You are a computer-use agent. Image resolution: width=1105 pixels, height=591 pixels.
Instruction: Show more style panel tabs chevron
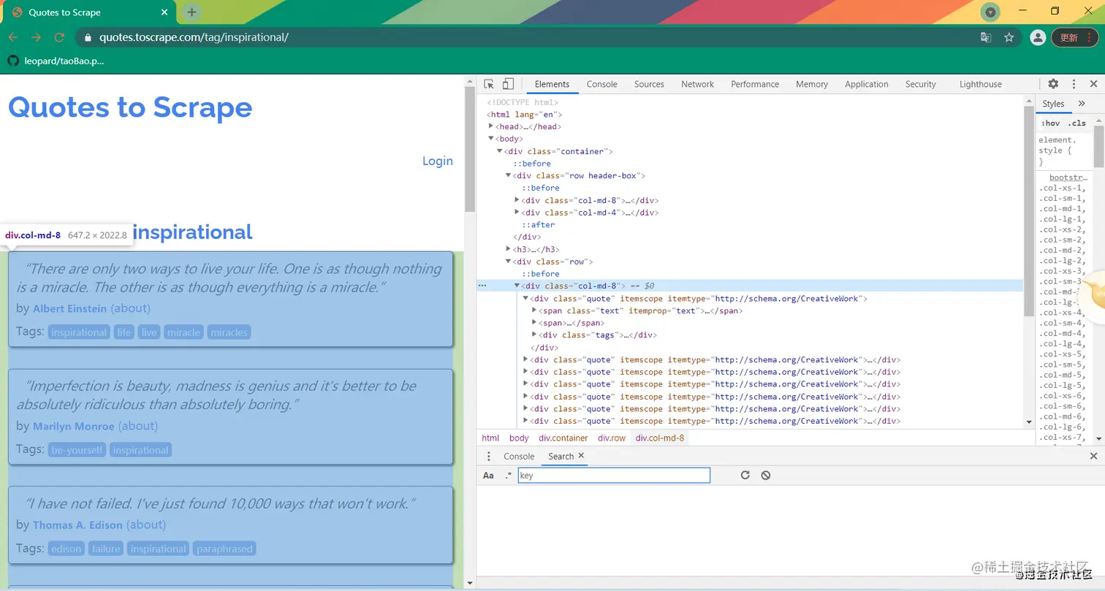point(1082,104)
